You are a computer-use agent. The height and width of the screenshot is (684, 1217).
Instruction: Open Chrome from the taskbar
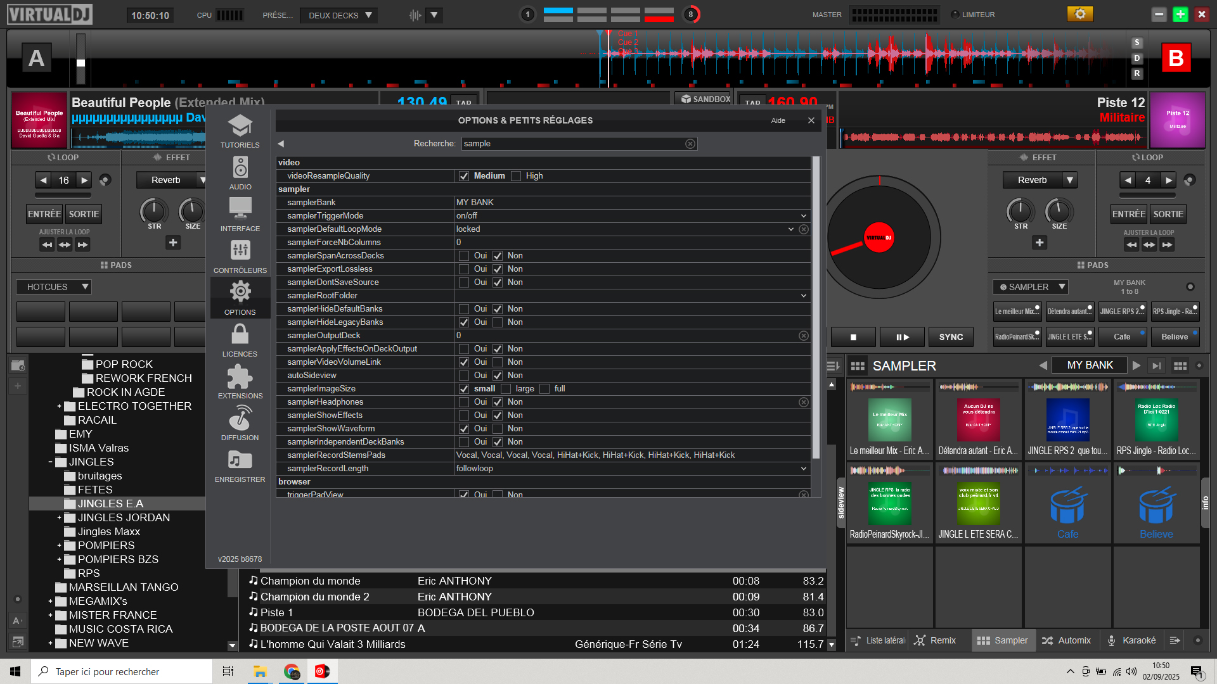pos(292,671)
